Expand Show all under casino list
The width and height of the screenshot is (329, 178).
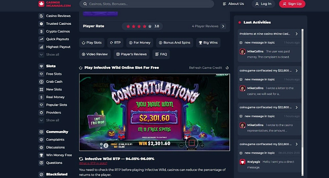coord(49,55)
